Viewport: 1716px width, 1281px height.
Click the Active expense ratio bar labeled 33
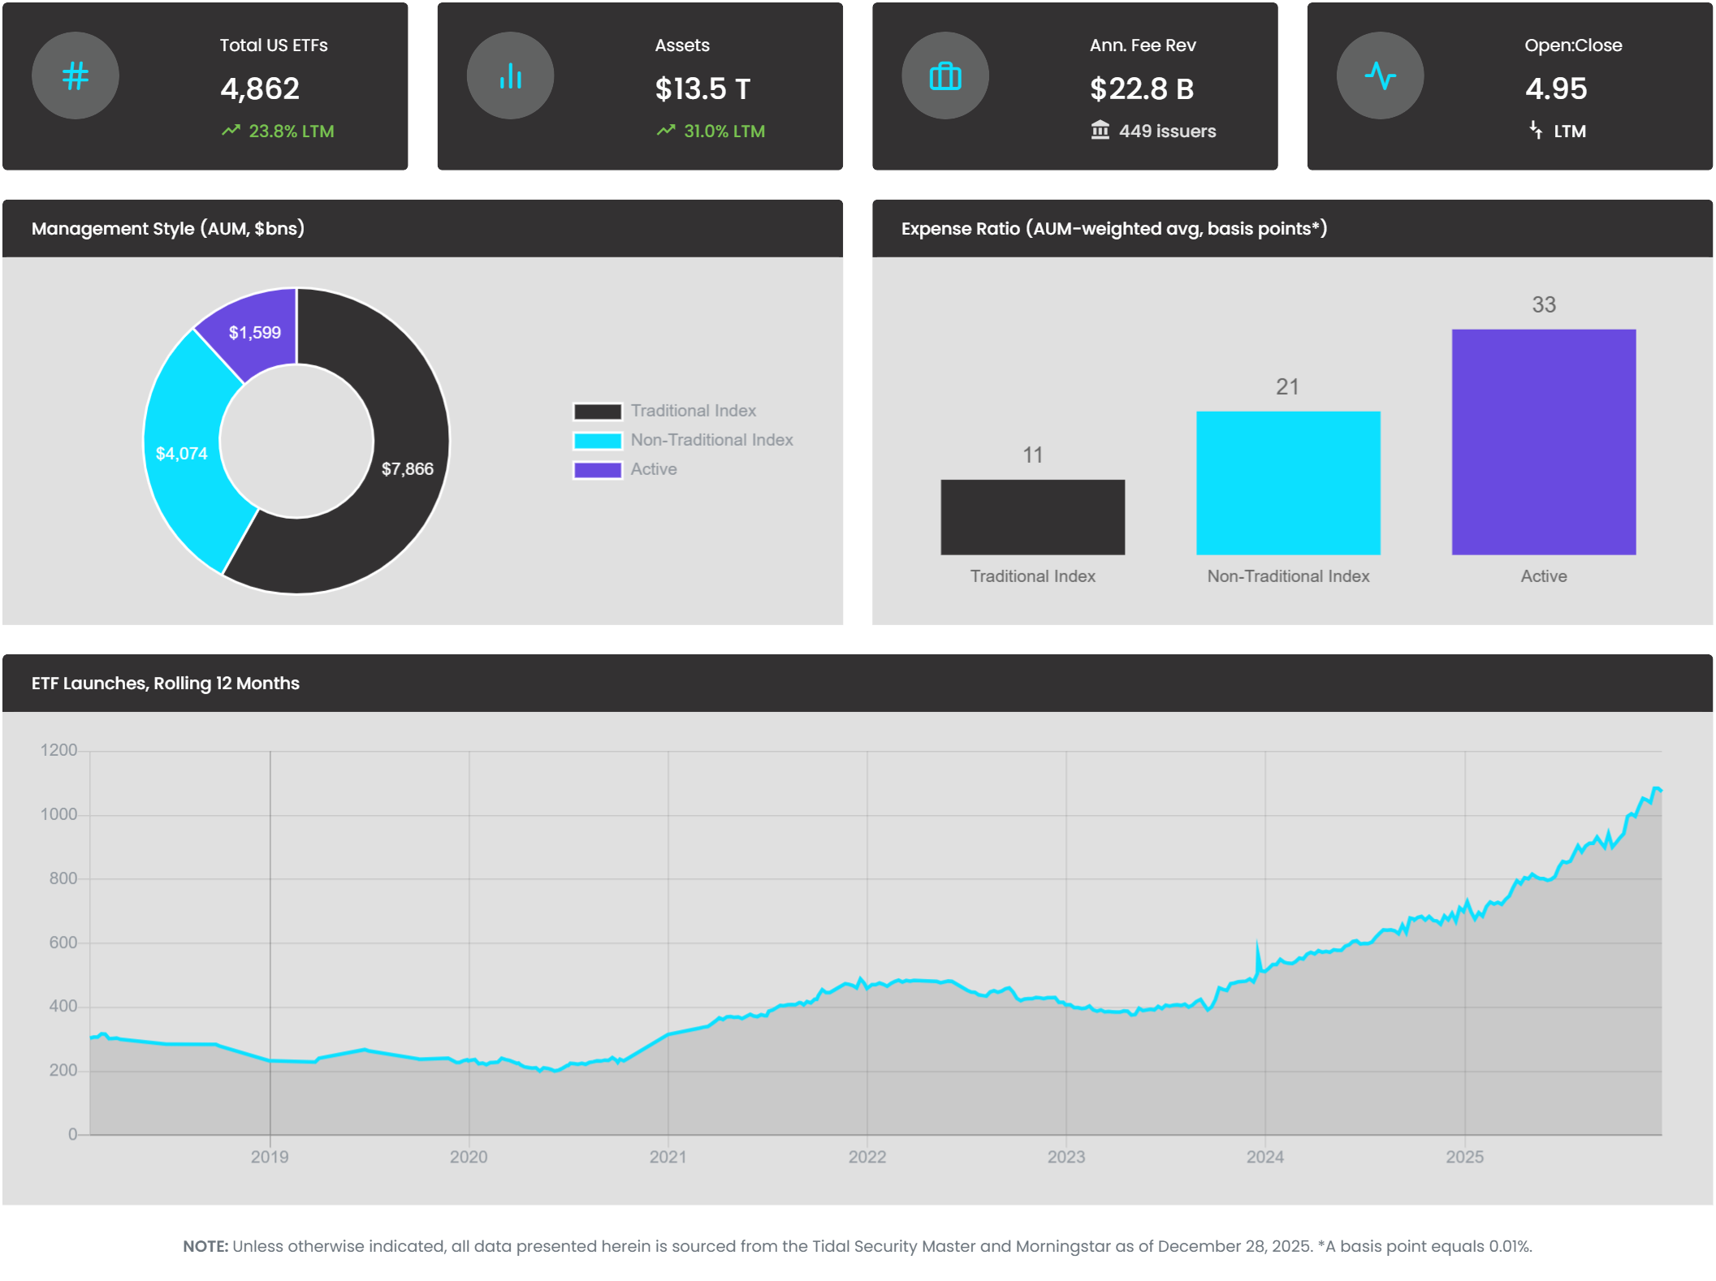pos(1543,442)
